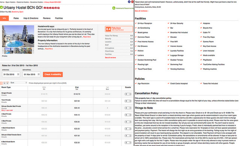Go to the Barcelona Hostels breadcrumb
The image size is (240, 146).
(36, 2)
